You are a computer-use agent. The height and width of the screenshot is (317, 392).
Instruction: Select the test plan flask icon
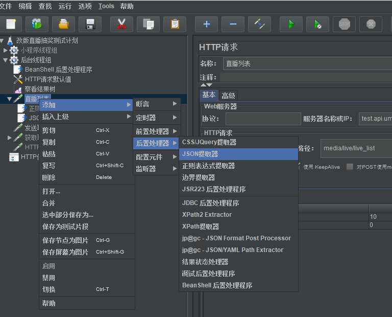coord(10,40)
